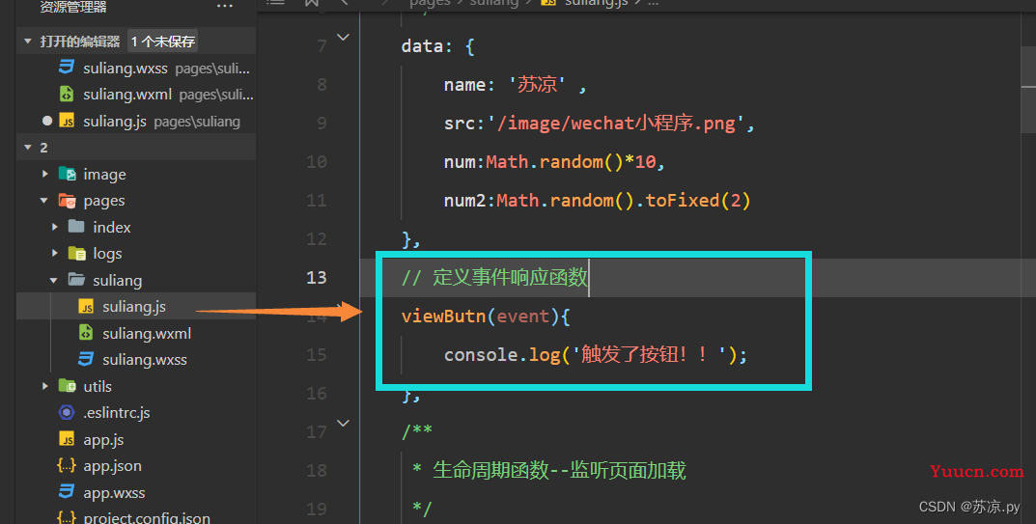
Task: Collapse the suliang folder arrow
Action: point(54,280)
